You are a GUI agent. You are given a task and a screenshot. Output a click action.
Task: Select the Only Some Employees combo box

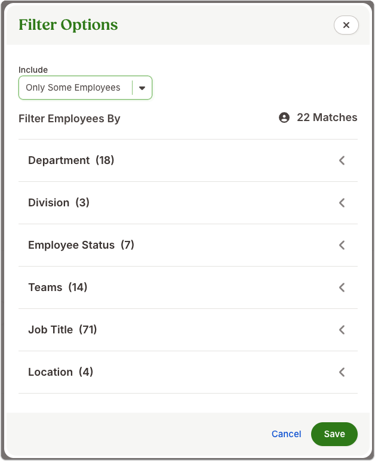[85, 88]
